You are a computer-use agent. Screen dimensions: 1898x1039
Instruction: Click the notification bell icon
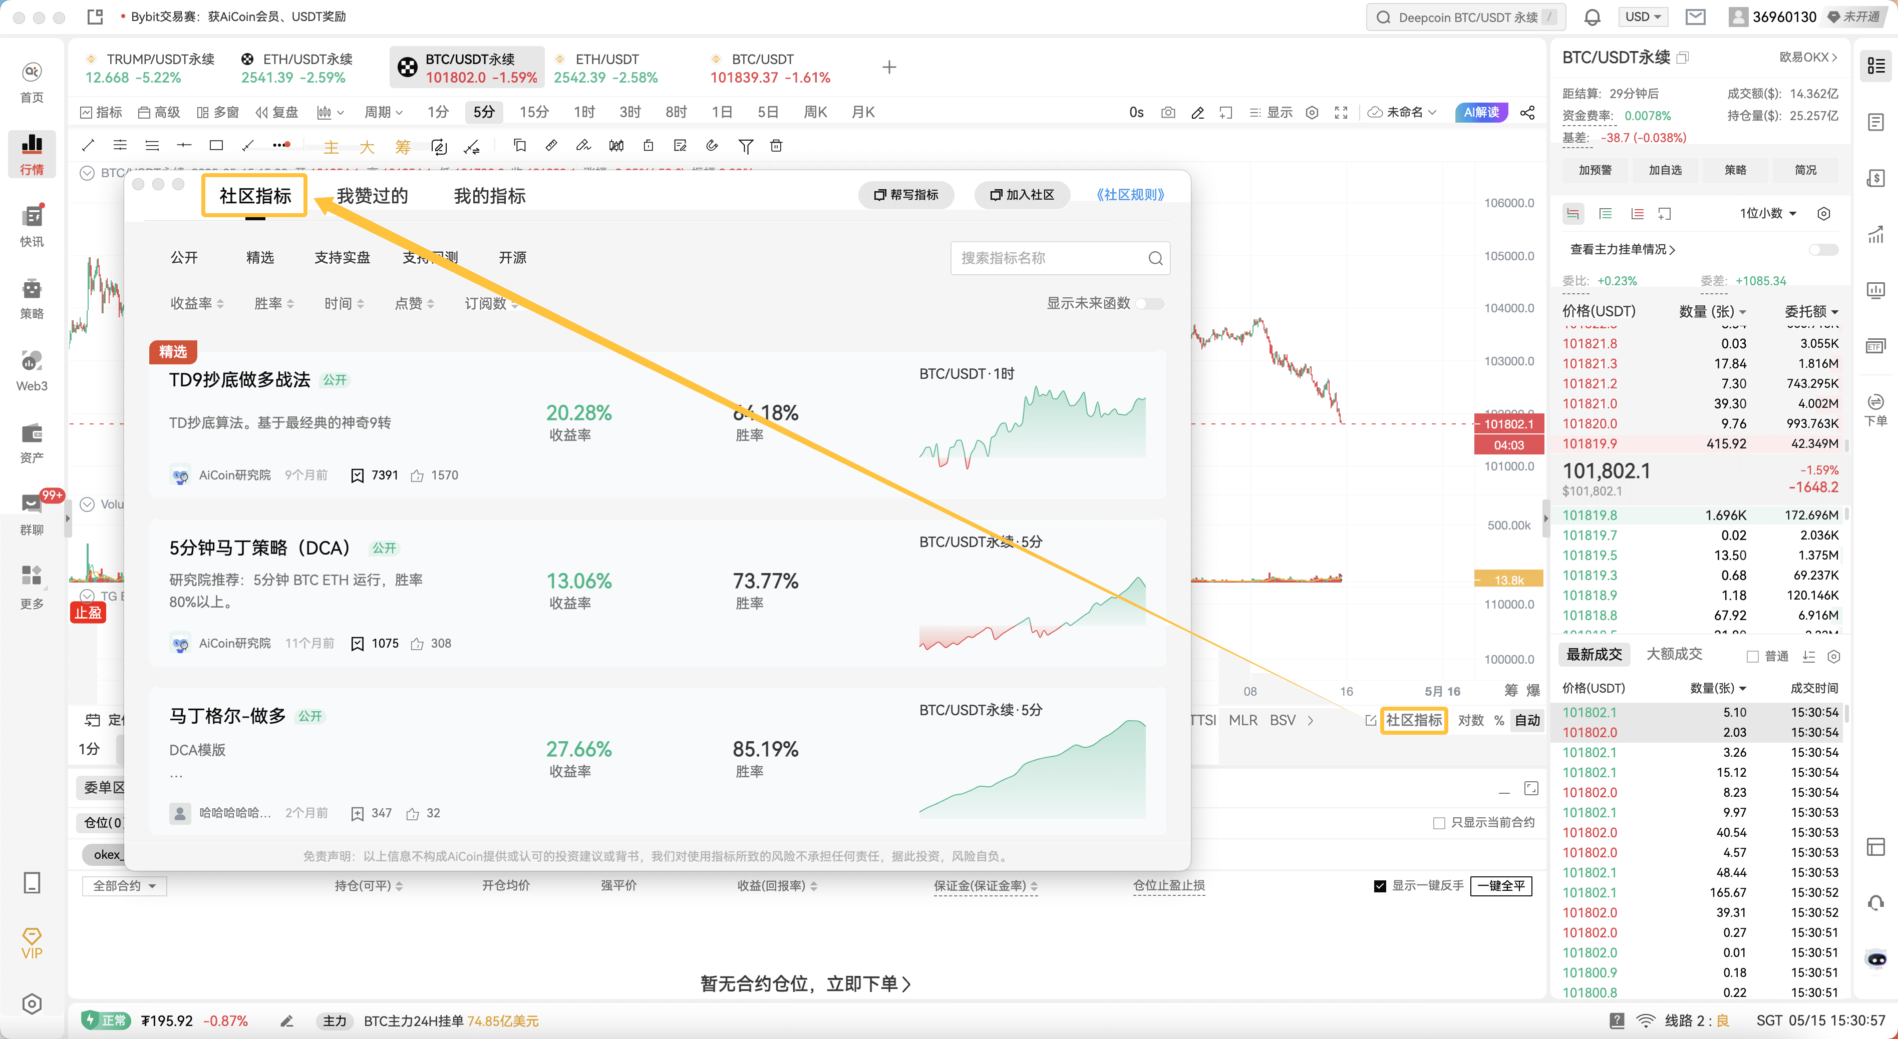1592,17
